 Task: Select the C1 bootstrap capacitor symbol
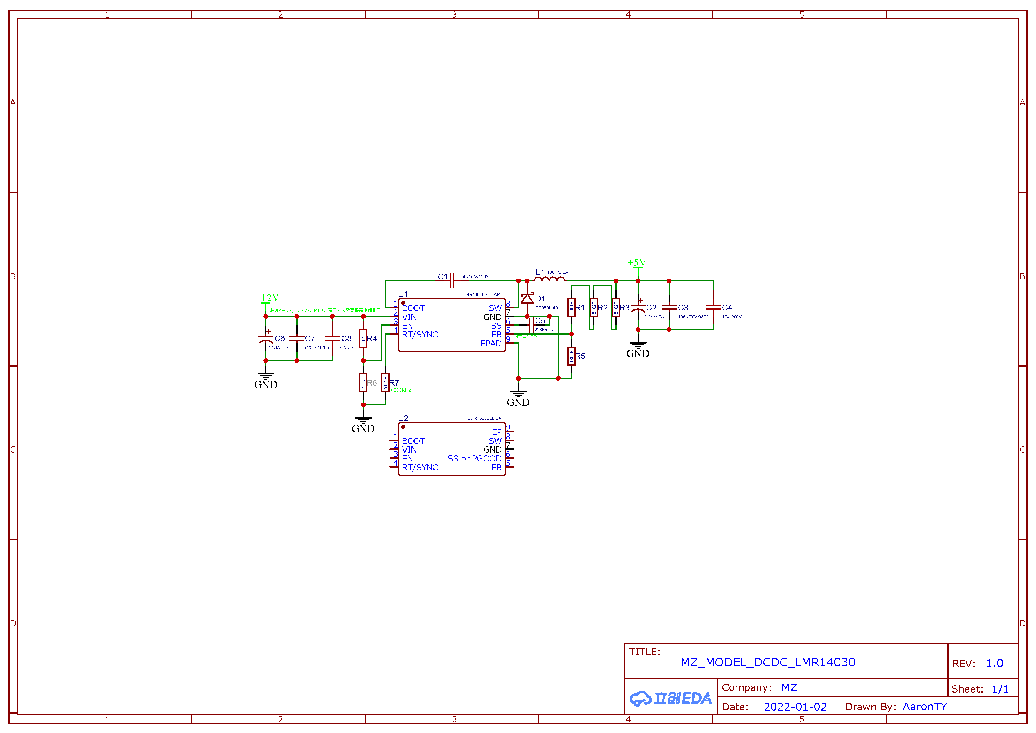click(452, 281)
